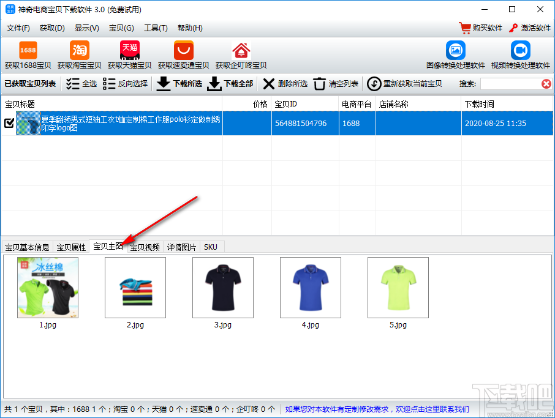Maximize the application window
The image size is (555, 418).
512,10
